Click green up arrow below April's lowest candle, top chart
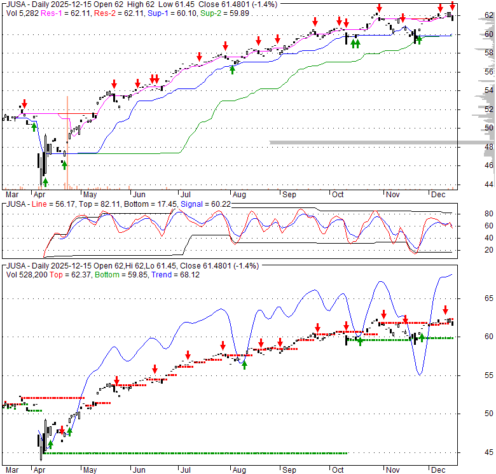 (45, 182)
